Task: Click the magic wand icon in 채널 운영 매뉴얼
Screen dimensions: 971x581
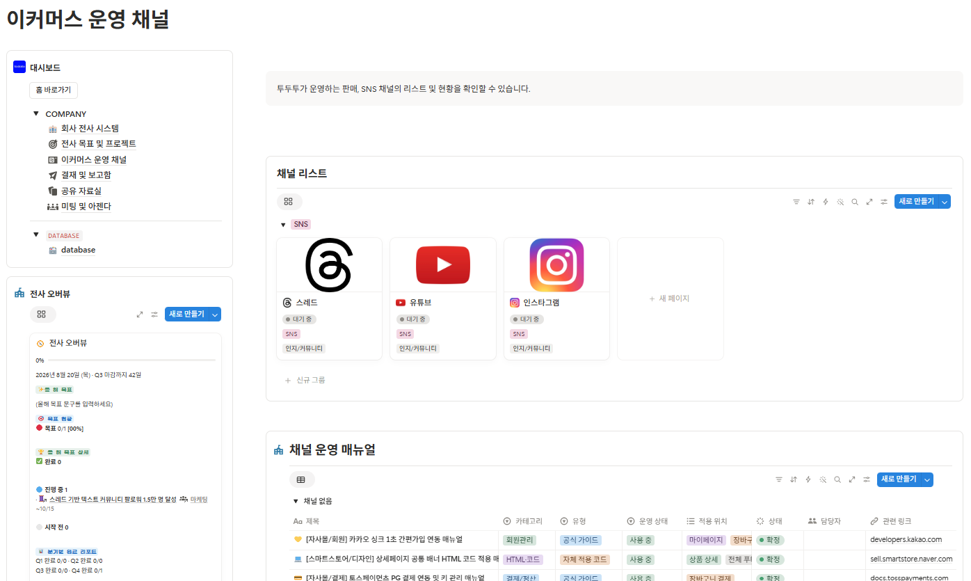Action: [x=823, y=479]
